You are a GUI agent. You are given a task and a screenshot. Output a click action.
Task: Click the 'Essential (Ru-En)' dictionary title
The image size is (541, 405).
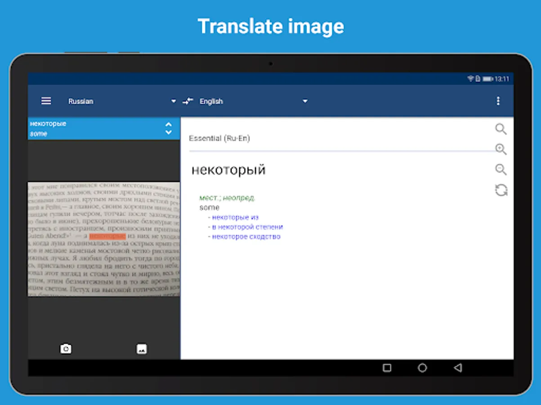point(219,138)
